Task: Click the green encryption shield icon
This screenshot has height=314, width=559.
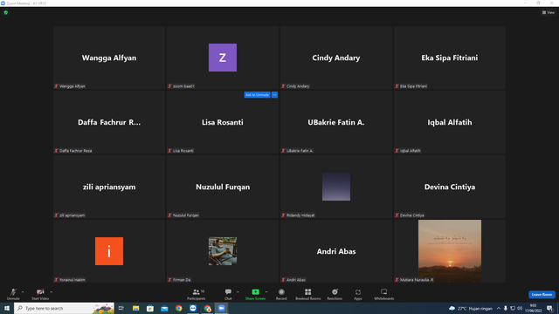Action: [x=6, y=12]
